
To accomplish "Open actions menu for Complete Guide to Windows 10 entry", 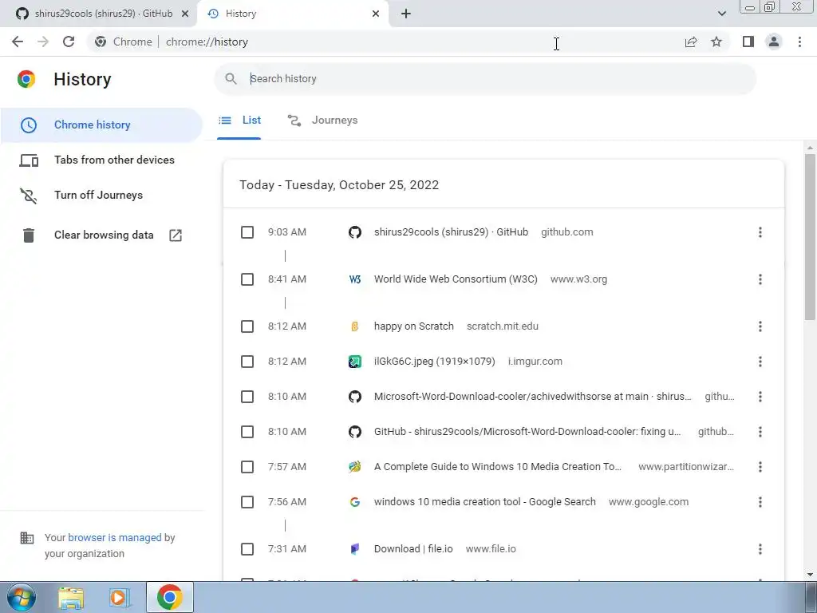I will coord(760,466).
